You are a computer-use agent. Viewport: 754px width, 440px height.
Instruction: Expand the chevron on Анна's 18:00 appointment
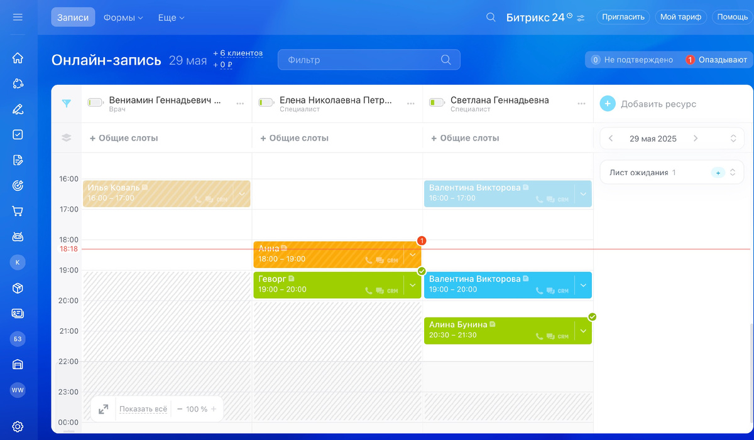413,255
